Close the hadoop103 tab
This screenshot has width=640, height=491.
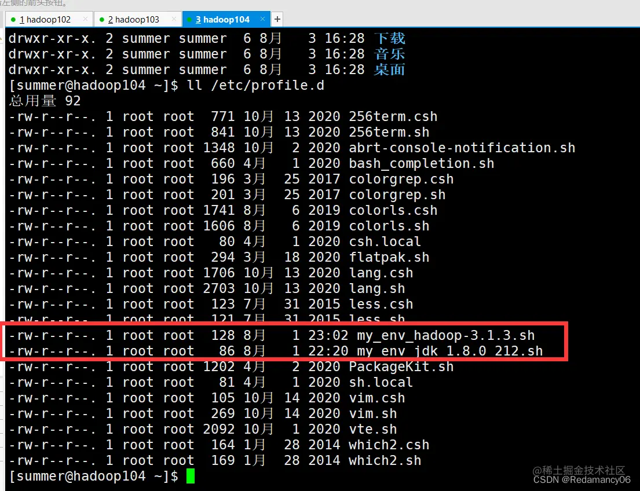click(174, 19)
